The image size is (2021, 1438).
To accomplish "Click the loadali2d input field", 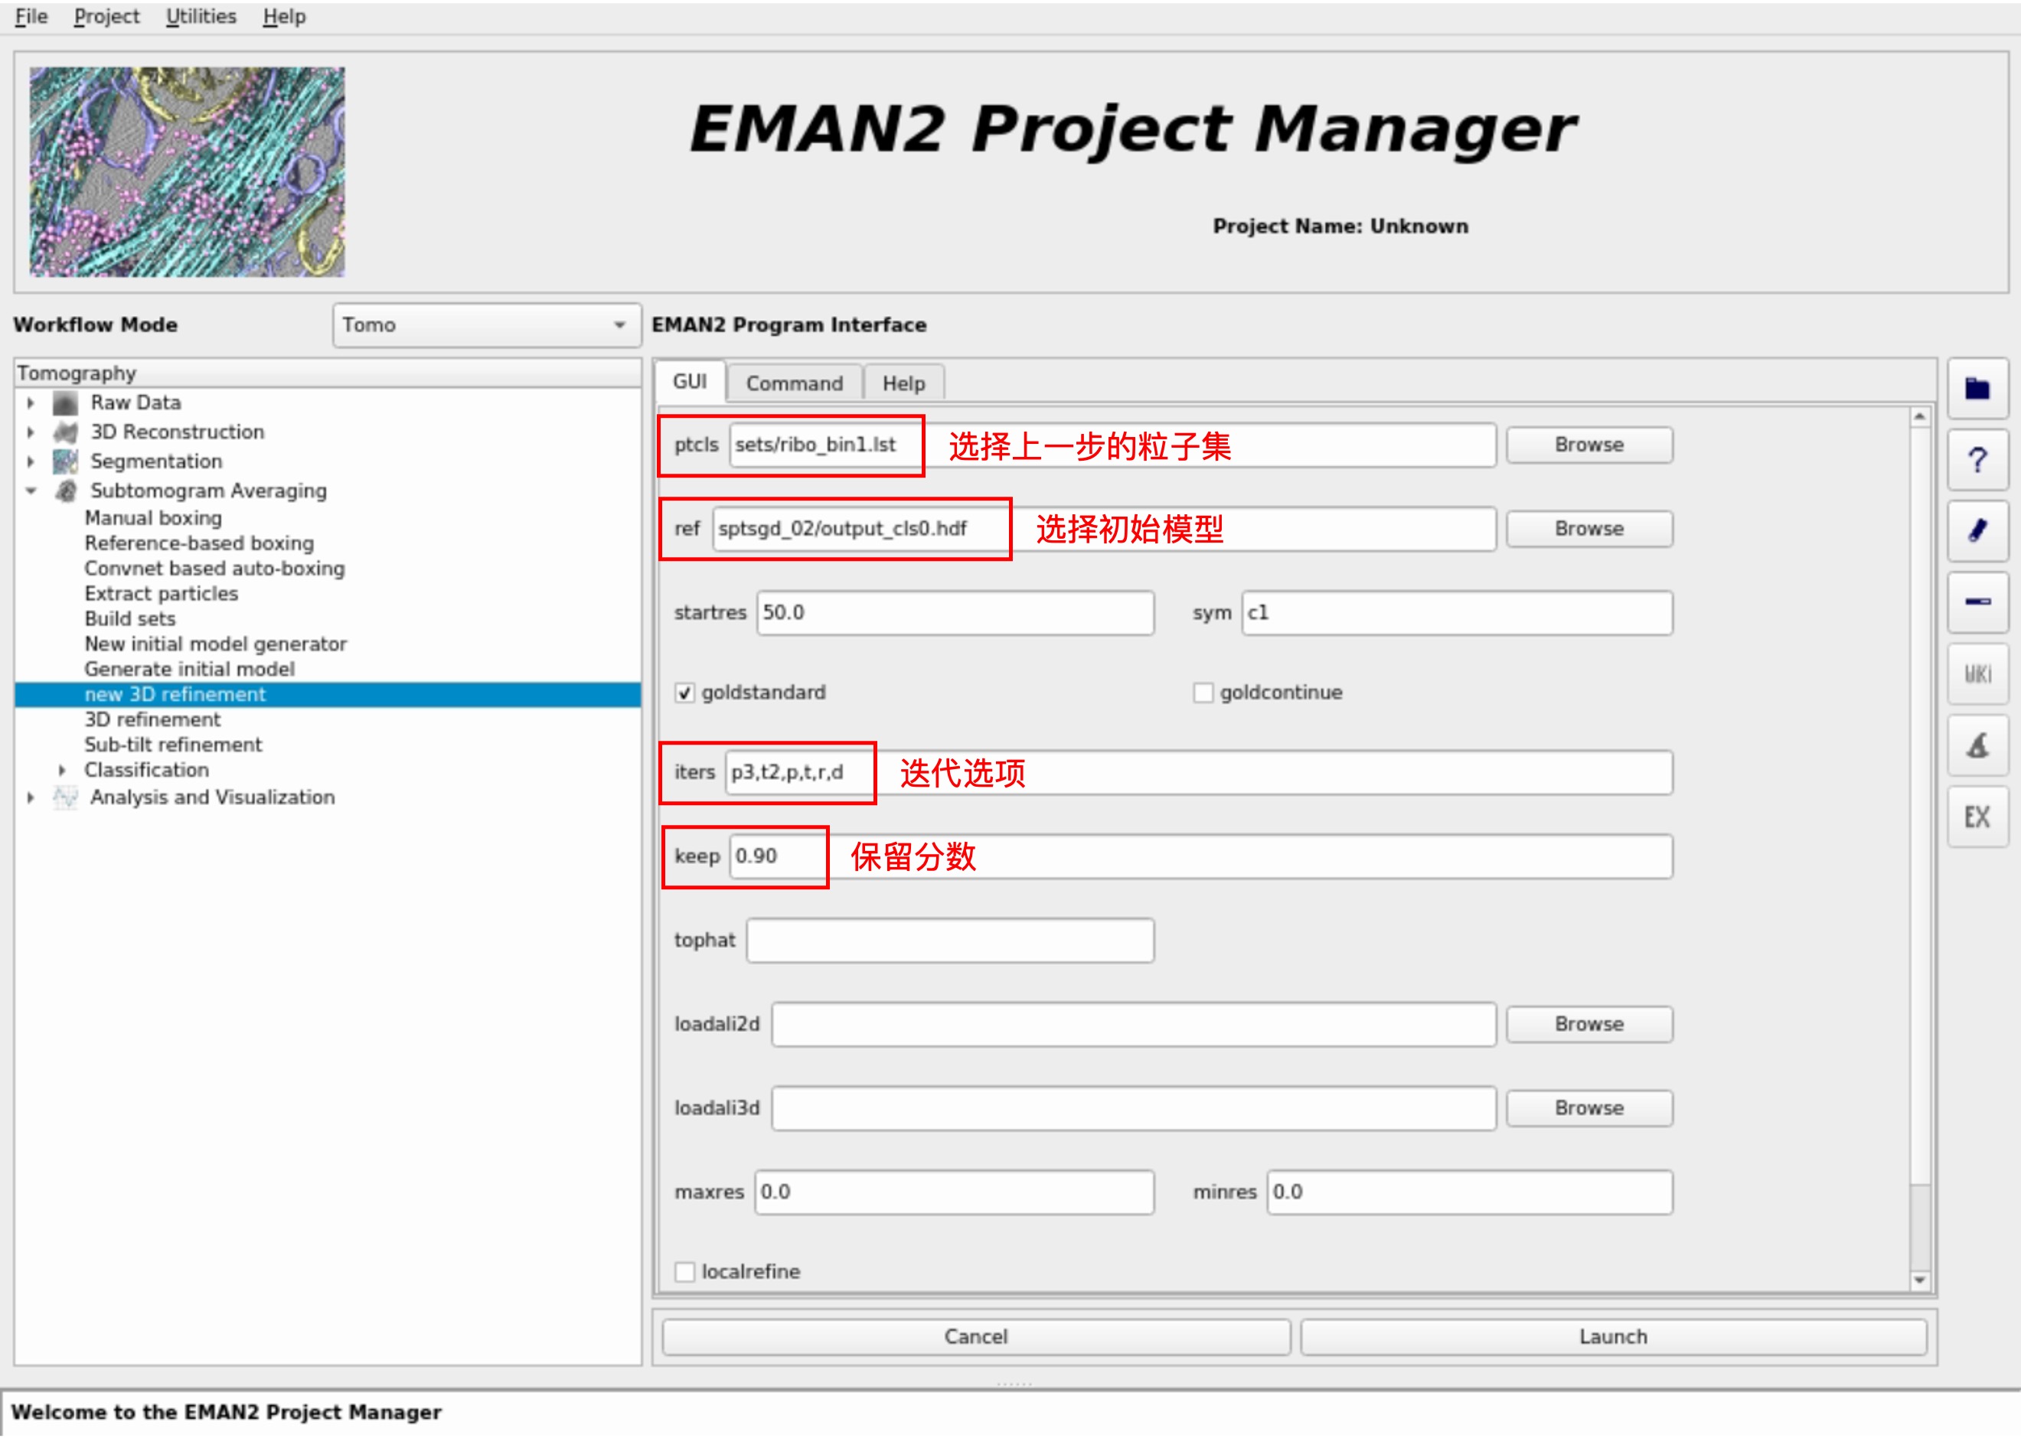I will [x=1134, y=1025].
